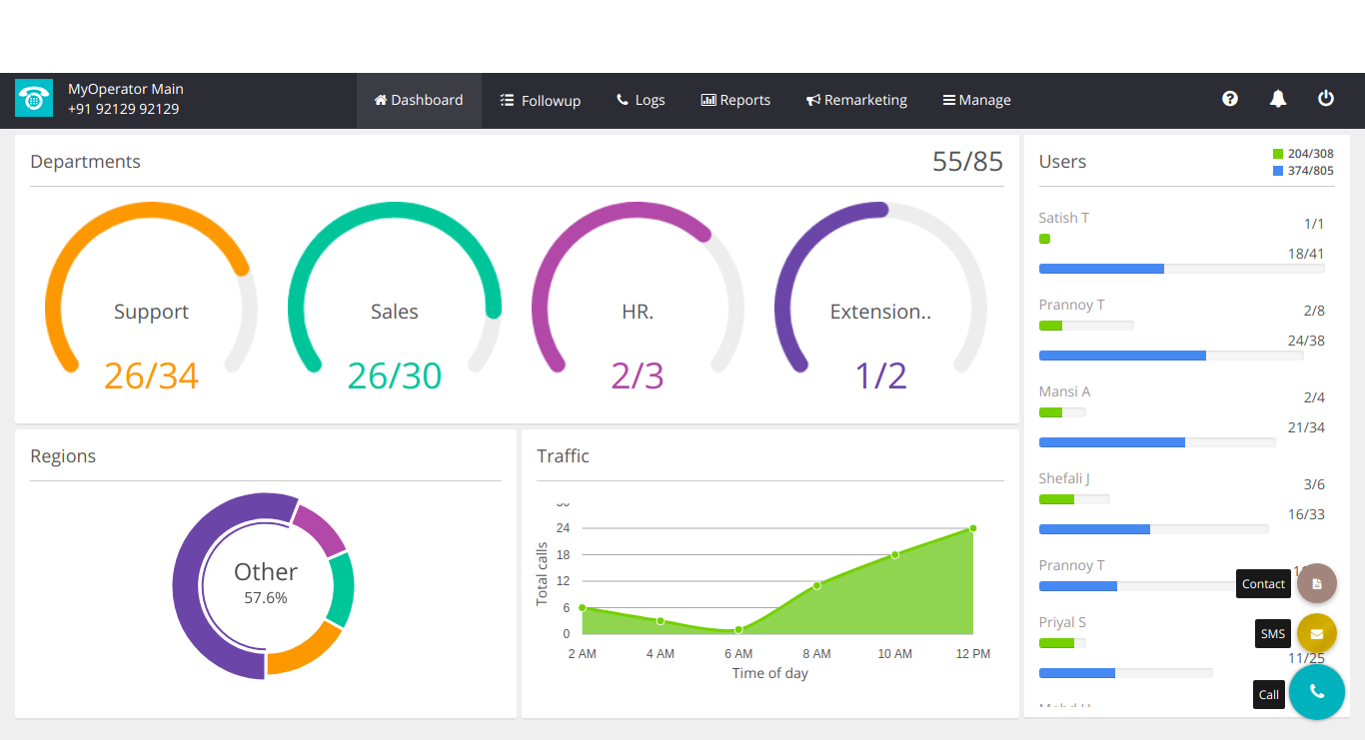Image resolution: width=1365 pixels, height=740 pixels.
Task: Click the 6 AM data point on Traffic chart
Action: [x=738, y=630]
